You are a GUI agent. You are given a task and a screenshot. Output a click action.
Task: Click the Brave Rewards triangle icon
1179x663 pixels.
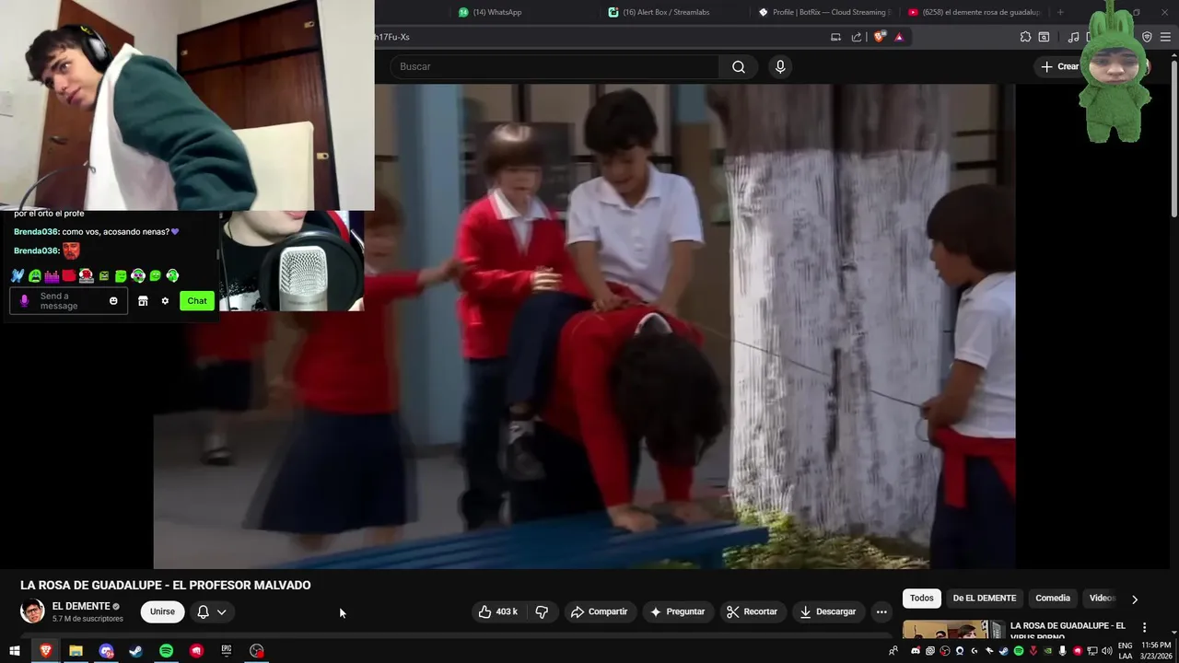[899, 37]
